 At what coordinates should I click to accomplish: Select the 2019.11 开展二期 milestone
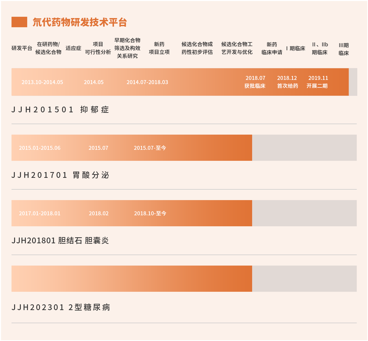[317, 82]
